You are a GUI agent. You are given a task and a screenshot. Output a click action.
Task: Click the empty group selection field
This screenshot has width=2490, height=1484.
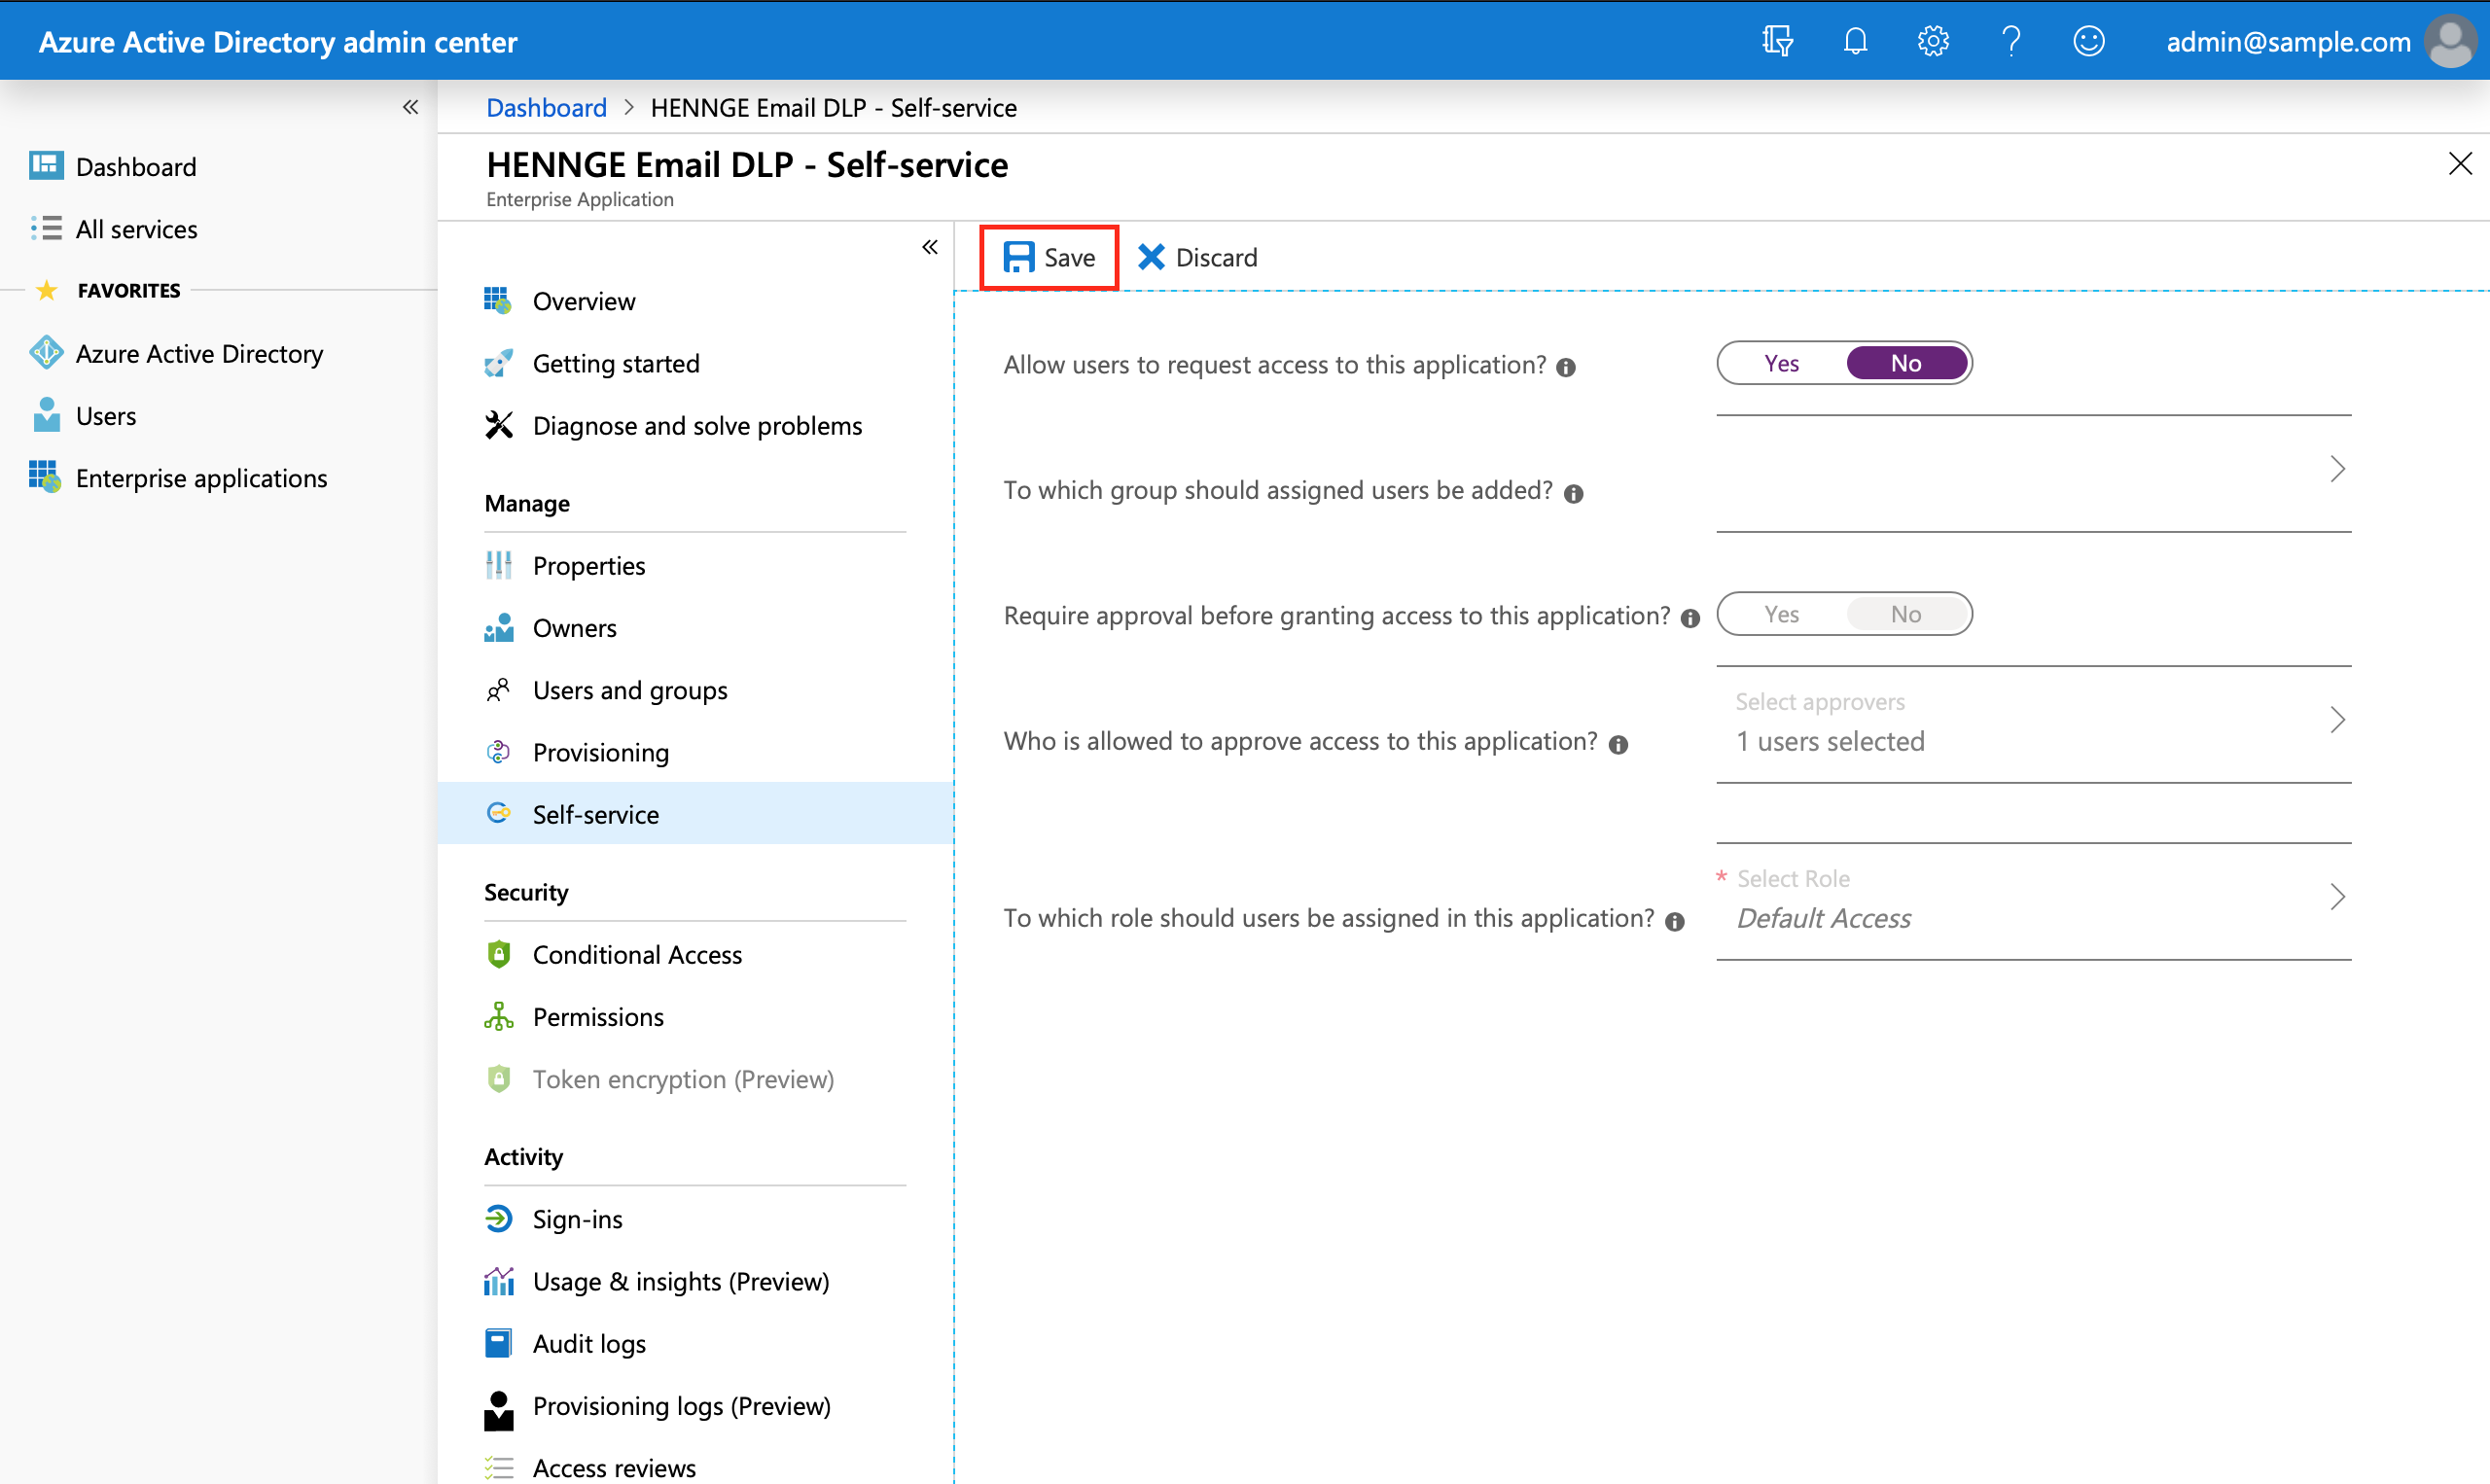2033,474
